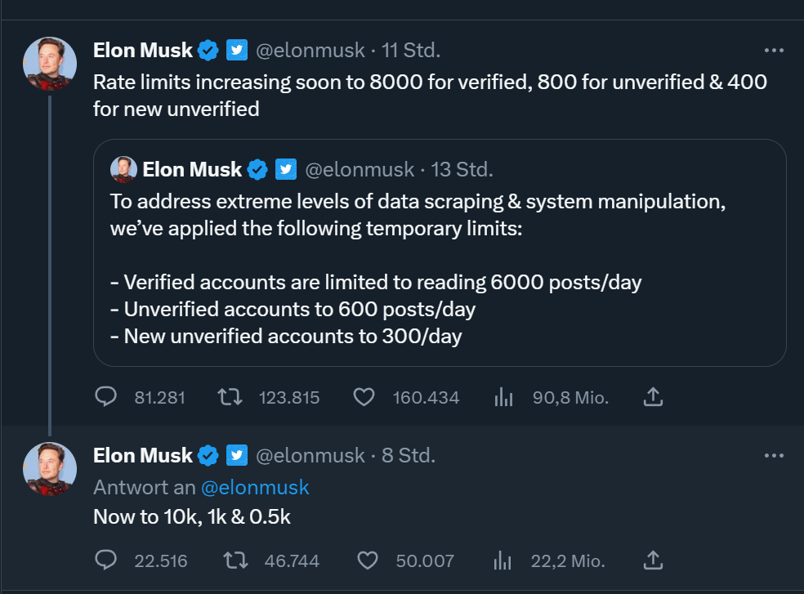Open more options for the top tweet
804x594 pixels.
tap(773, 51)
